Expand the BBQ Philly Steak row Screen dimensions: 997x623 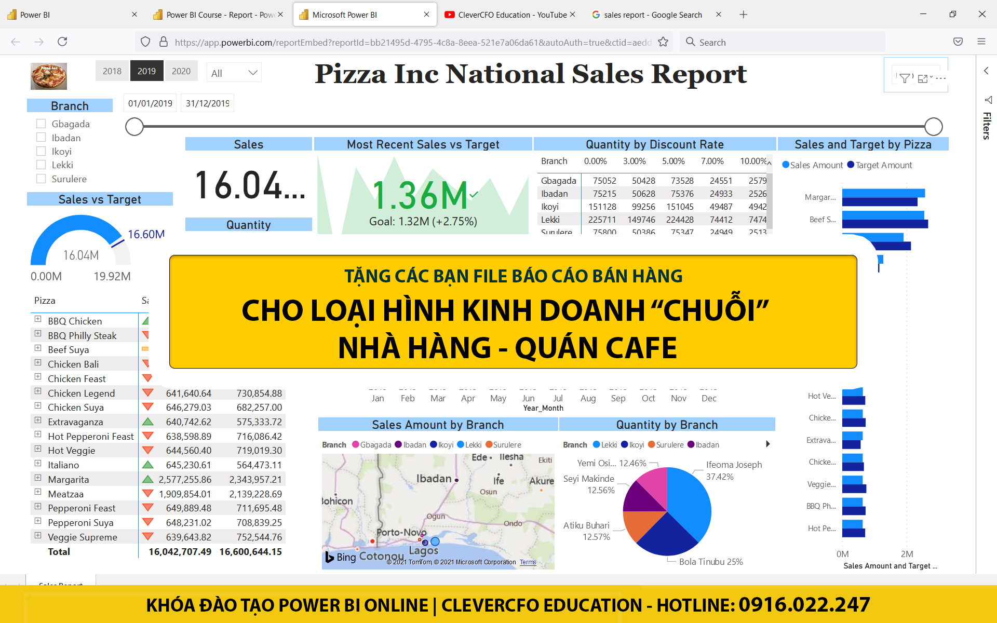click(38, 334)
